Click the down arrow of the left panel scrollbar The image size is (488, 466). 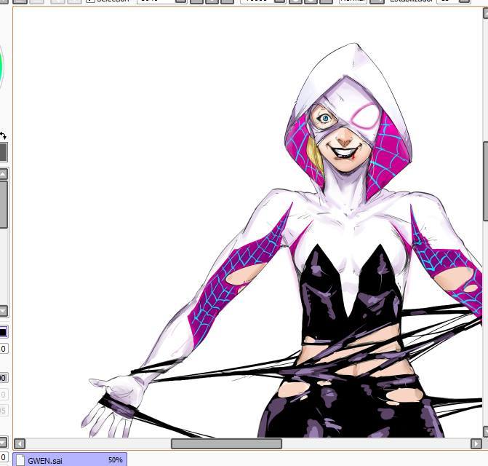(3, 311)
